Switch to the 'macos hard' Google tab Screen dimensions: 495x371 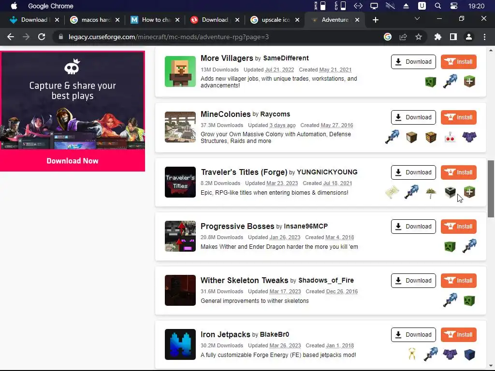pyautogui.click(x=95, y=20)
